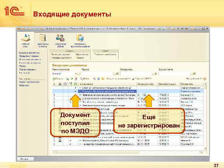
Task: Click the envelope icon in list toolbar
Action: [103, 79]
